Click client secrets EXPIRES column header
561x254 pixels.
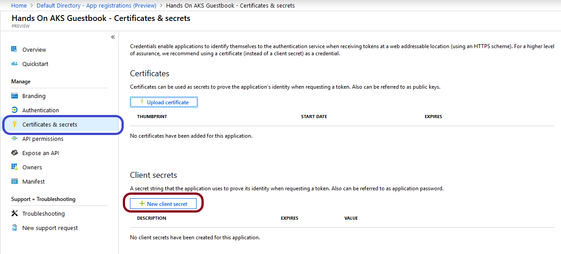289,218
